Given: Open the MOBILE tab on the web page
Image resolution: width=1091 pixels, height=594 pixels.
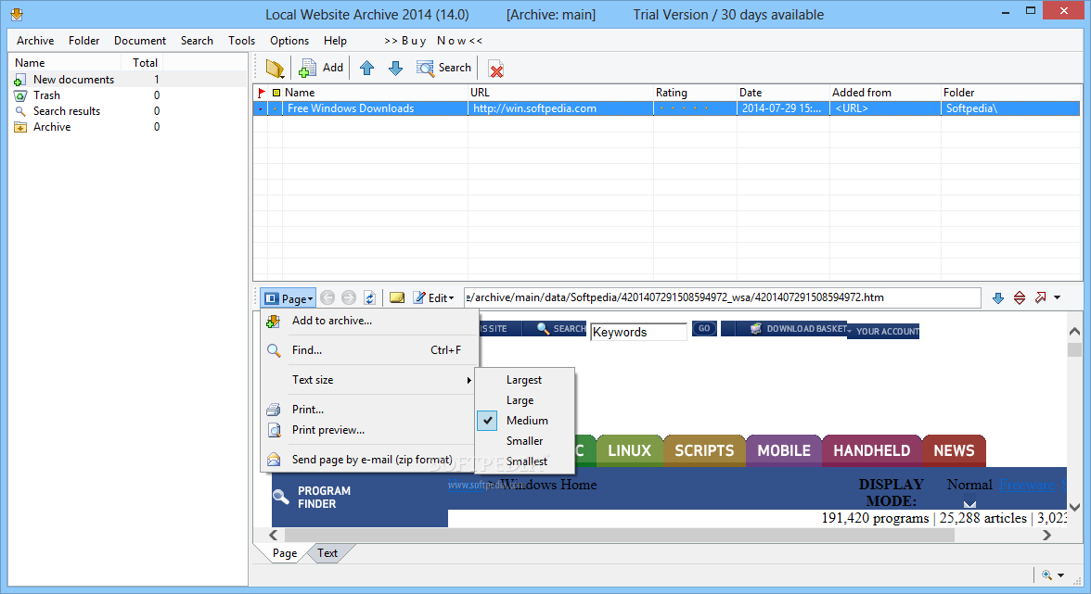Looking at the screenshot, I should [783, 451].
